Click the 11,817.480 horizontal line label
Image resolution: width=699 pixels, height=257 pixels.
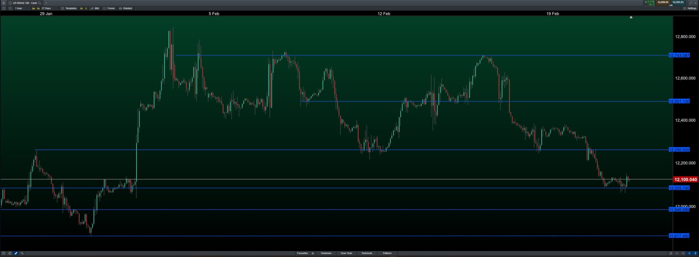679,236
